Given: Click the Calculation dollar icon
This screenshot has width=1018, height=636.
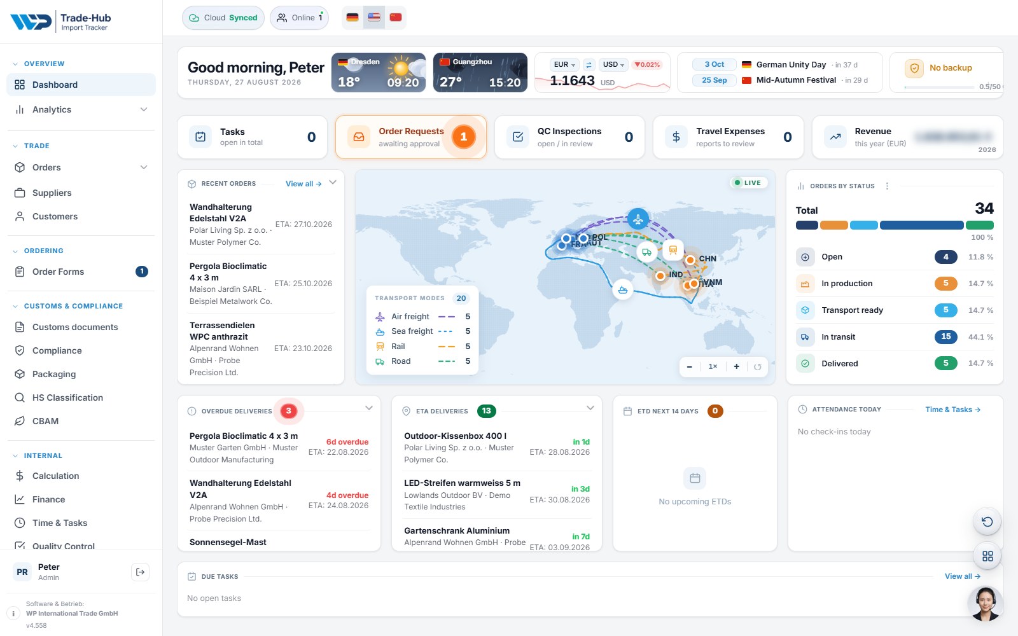Looking at the screenshot, I should (x=20, y=476).
